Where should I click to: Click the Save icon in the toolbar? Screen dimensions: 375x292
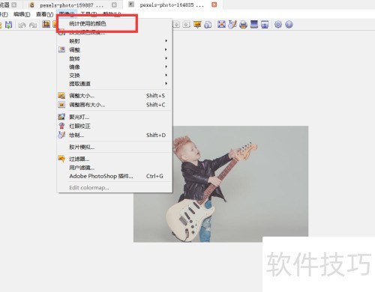tap(8, 25)
